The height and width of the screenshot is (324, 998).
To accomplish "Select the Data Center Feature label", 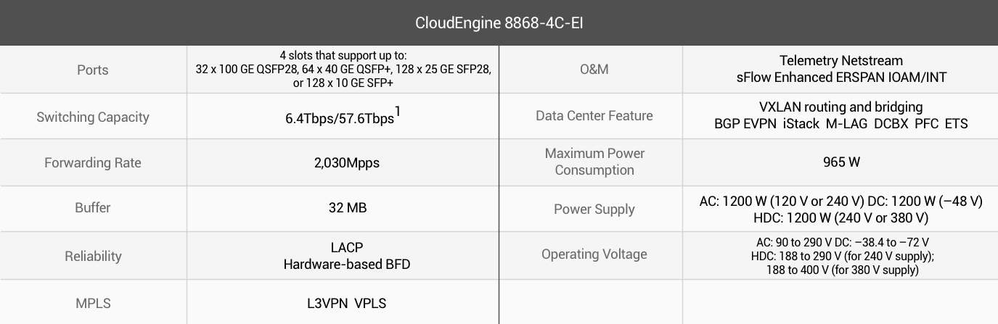I will [x=594, y=116].
